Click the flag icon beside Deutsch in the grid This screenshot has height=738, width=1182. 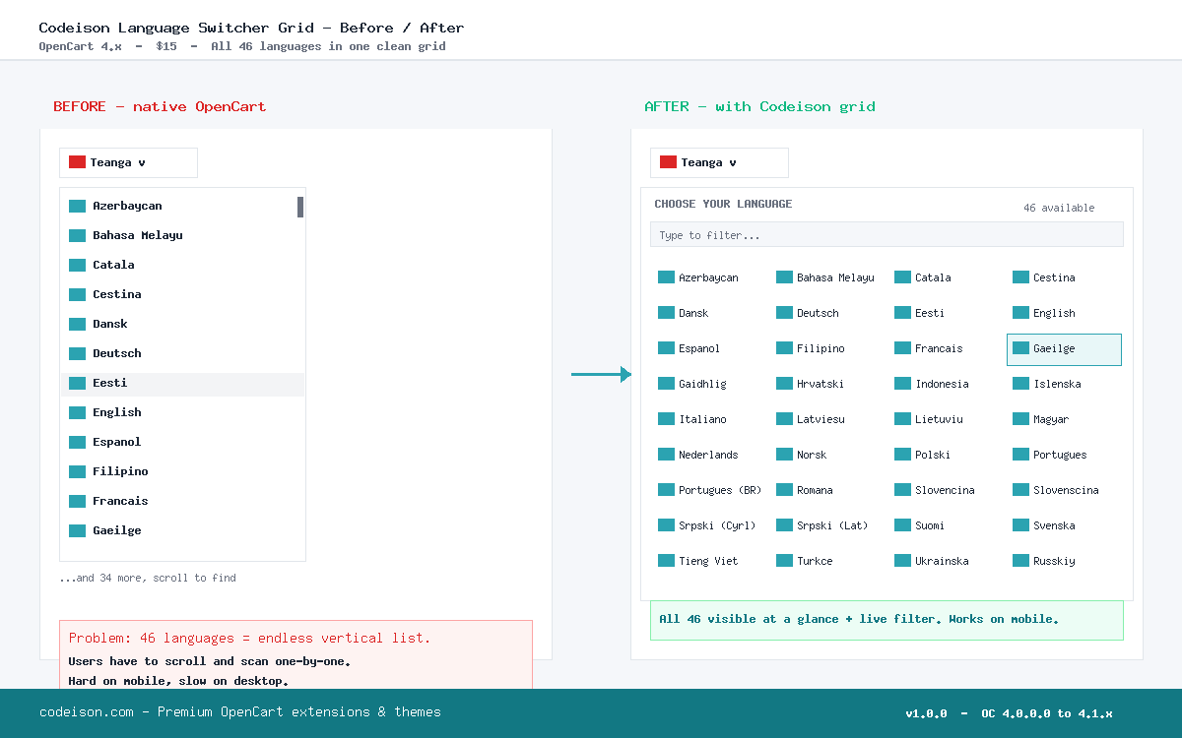click(784, 312)
